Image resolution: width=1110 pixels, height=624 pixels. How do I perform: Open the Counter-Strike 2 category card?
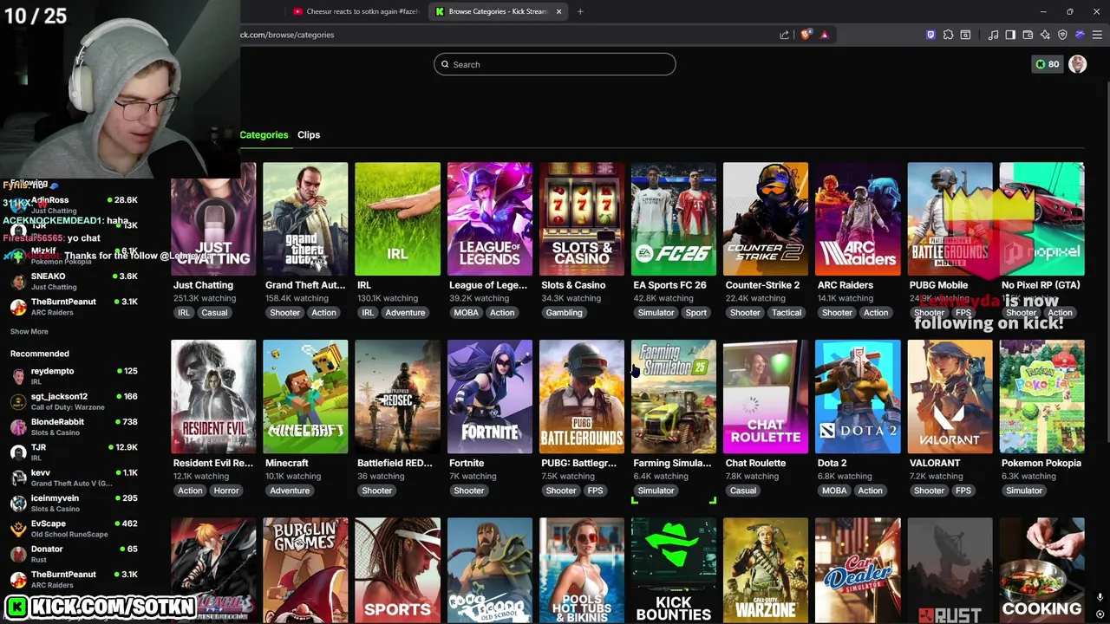766,219
